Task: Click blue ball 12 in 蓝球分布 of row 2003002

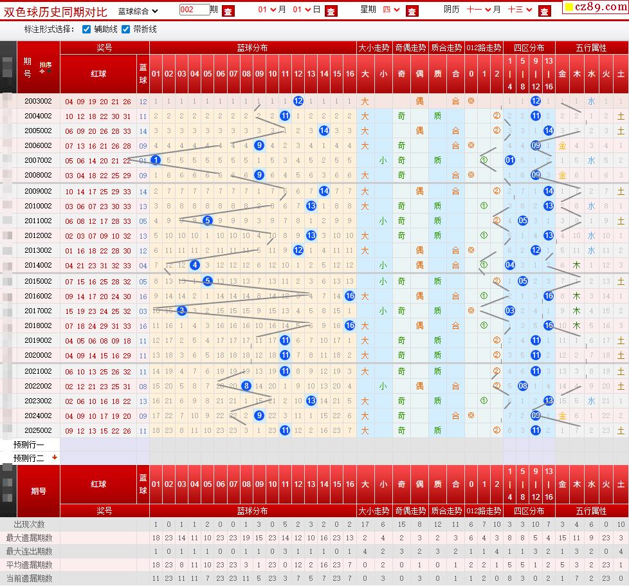Action: click(x=298, y=101)
